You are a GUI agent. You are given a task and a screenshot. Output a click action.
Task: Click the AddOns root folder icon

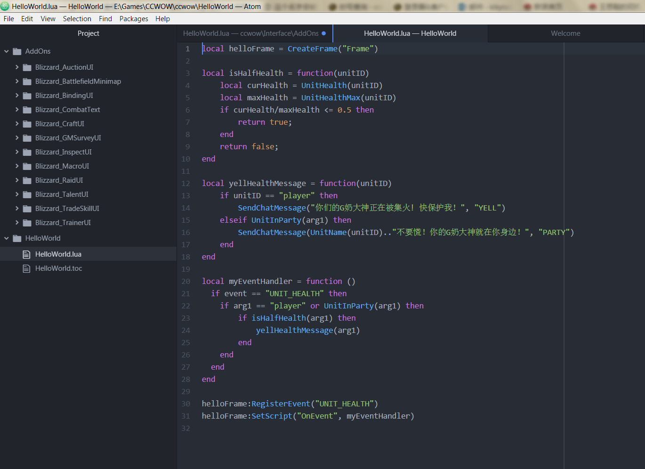(x=17, y=51)
